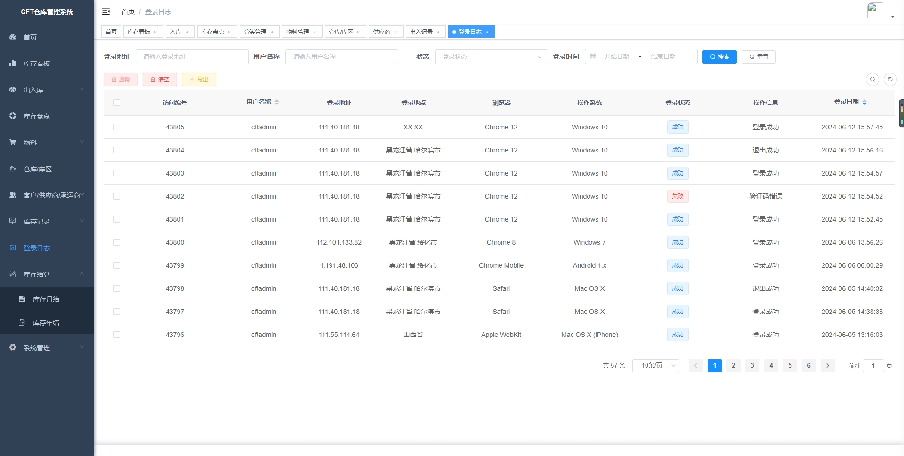This screenshot has height=456, width=904.
Task: Go to next page arrow
Action: [x=828, y=365]
